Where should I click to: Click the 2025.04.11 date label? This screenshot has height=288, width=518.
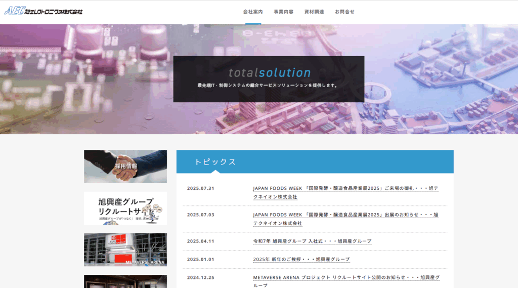pyautogui.click(x=200, y=241)
